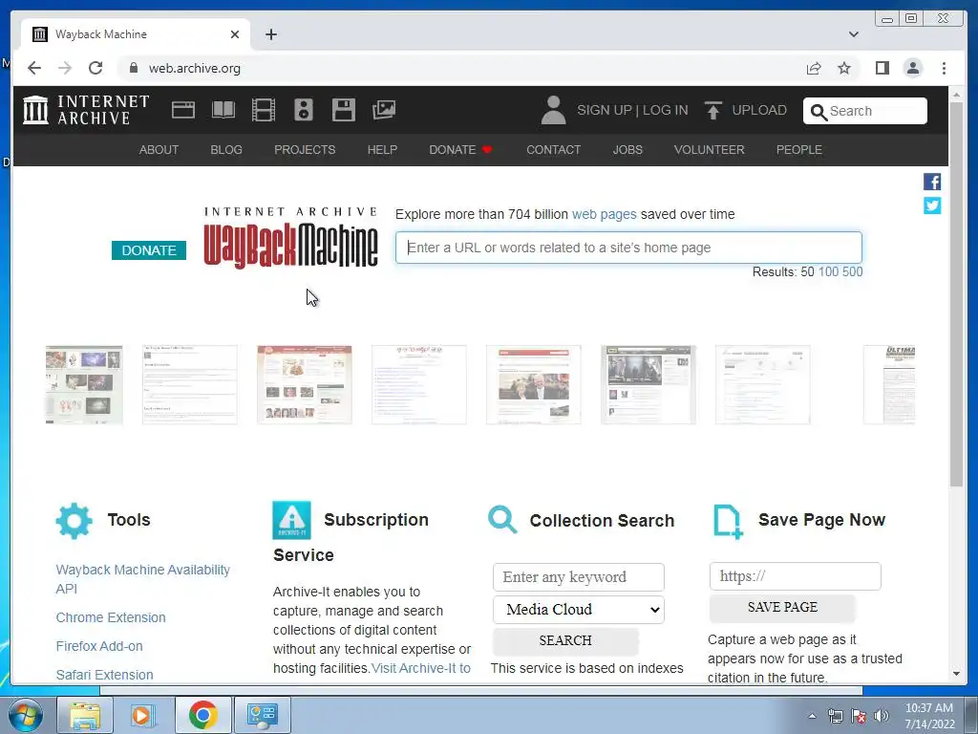Click the teal DONATE button
Viewport: 978px width, 734px height.
click(148, 250)
